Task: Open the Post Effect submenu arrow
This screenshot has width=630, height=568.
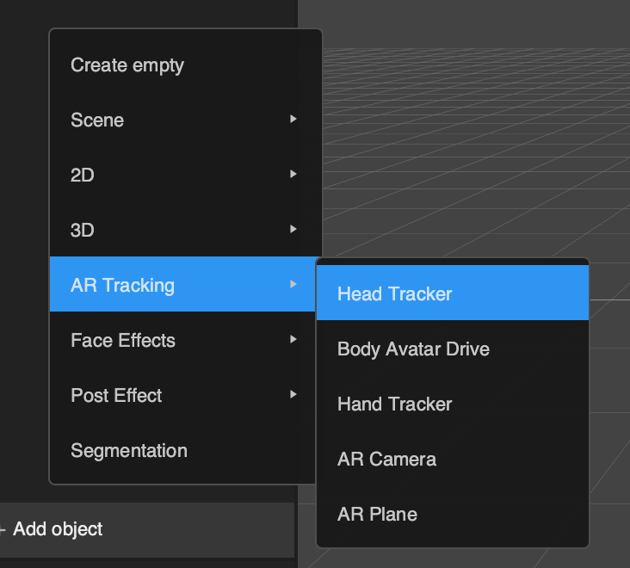Action: pos(293,394)
